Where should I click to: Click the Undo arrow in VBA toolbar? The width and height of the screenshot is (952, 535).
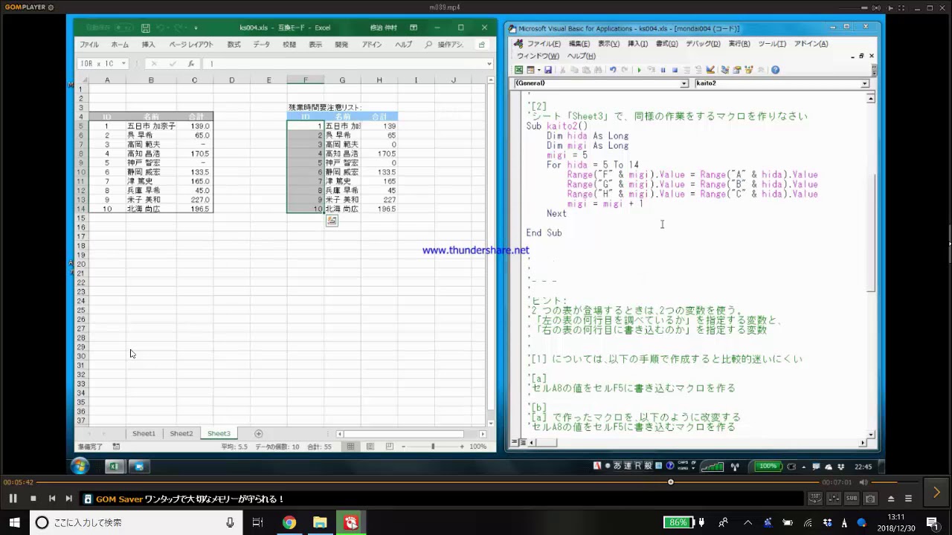(613, 70)
